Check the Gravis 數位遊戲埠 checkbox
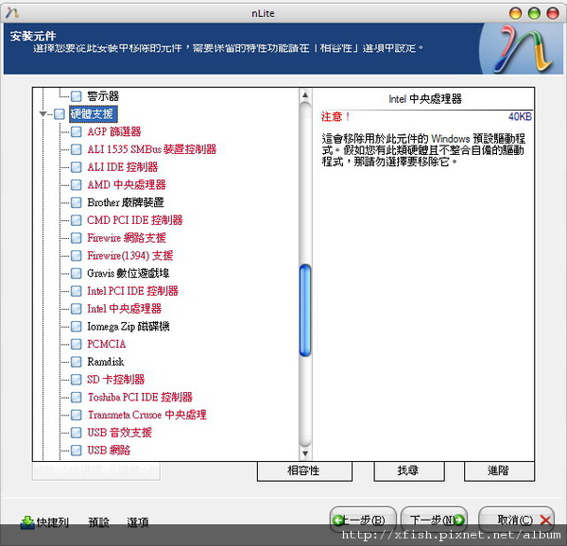 [76, 273]
